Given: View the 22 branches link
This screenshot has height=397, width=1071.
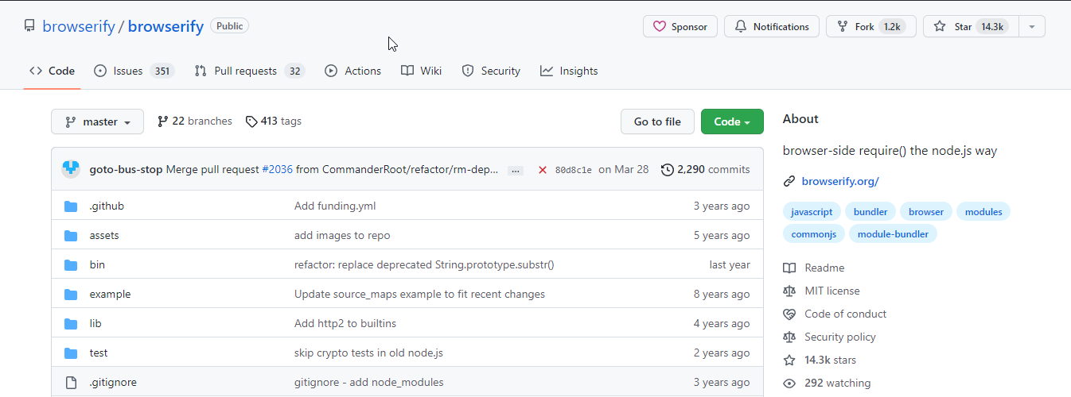Looking at the screenshot, I should (195, 121).
